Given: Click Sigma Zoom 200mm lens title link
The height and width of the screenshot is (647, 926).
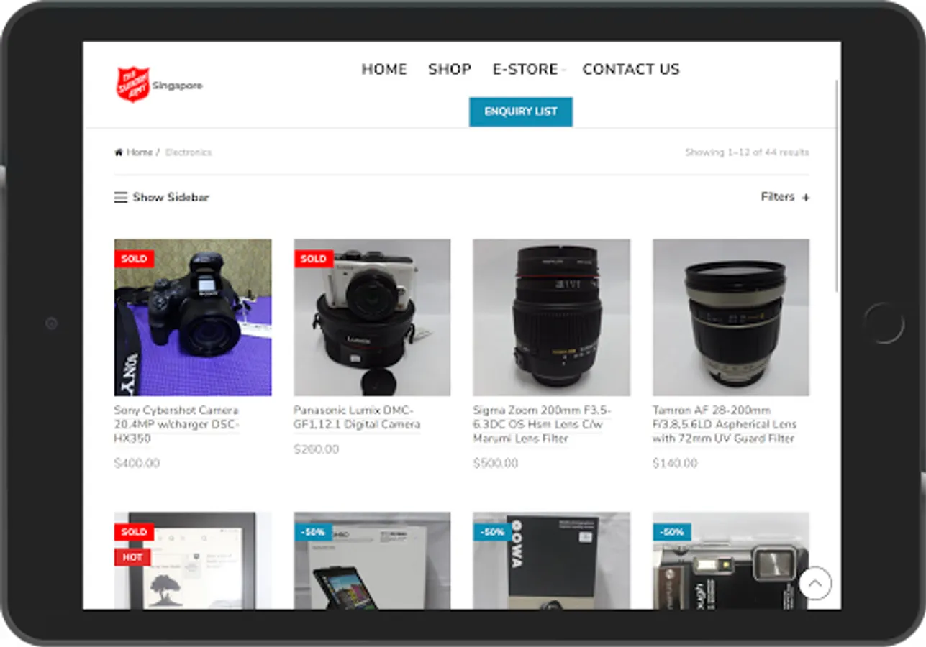Looking at the screenshot, I should pyautogui.click(x=542, y=424).
